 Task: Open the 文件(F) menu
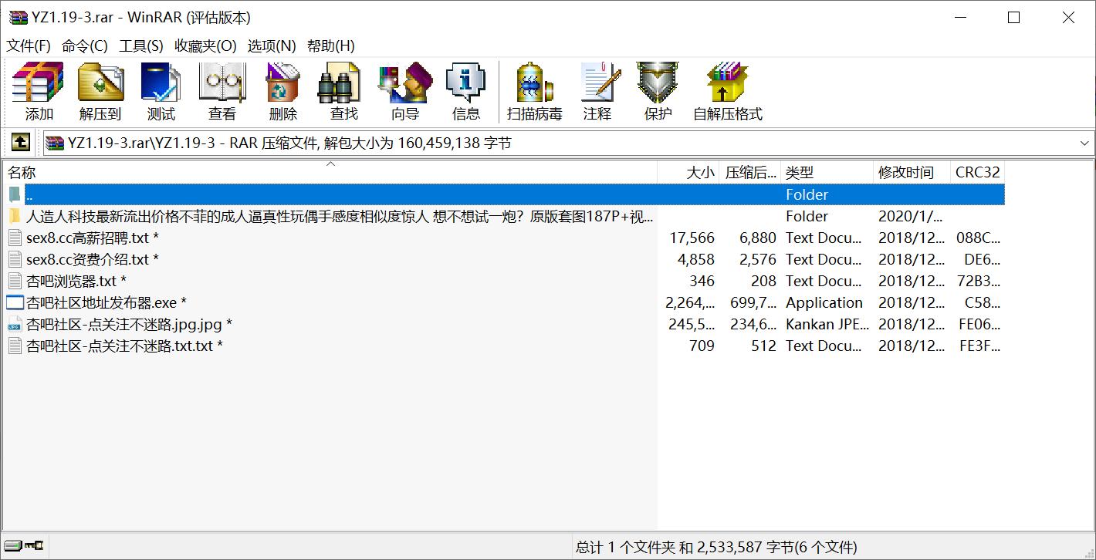[29, 46]
